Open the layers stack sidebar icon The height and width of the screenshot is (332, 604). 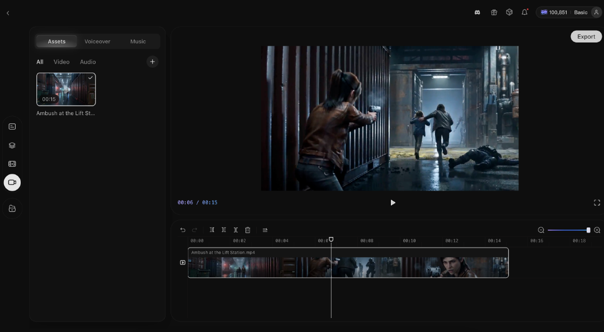pos(12,145)
